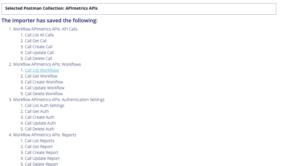Open the Workflow APImetrics APIs: Authentication Settings link
This screenshot has height=166, width=281.
click(x=59, y=100)
